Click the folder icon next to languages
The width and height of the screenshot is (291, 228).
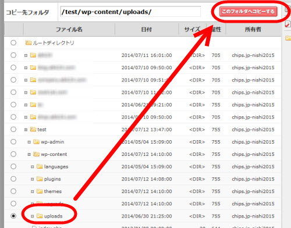coord(40,166)
